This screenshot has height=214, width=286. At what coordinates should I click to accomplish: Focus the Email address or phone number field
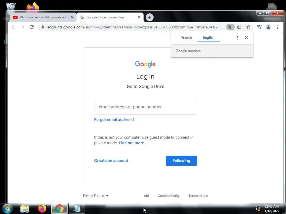145,107
